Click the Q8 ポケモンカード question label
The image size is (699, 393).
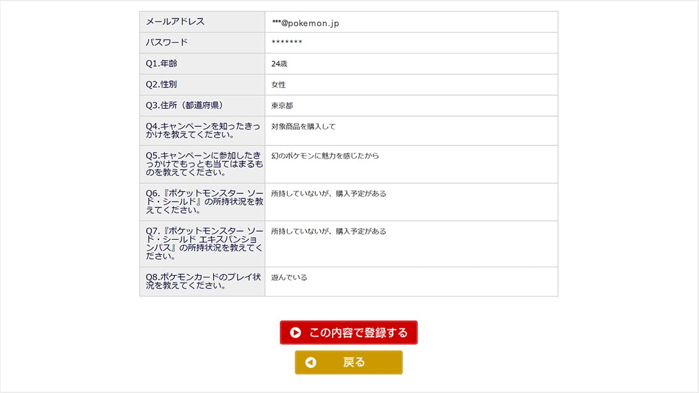202,281
